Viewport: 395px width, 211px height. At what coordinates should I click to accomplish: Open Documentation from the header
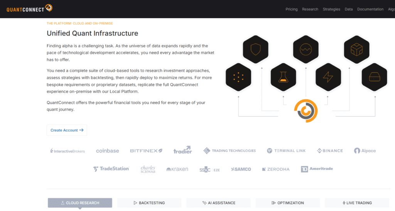pyautogui.click(x=370, y=9)
